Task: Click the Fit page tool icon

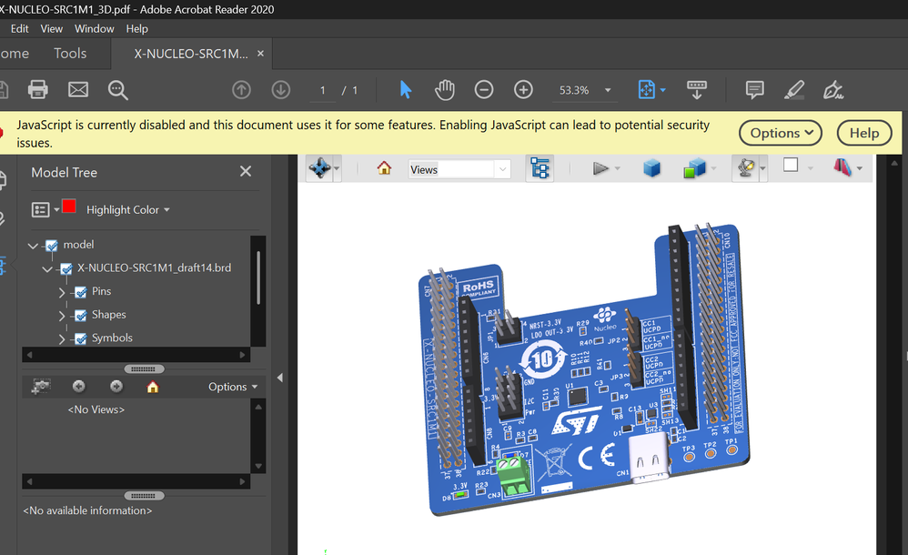Action: pos(646,90)
